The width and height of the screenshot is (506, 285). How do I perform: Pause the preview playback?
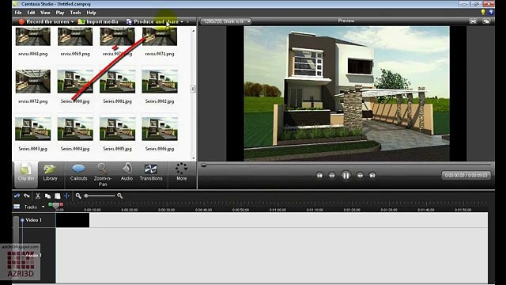[346, 176]
